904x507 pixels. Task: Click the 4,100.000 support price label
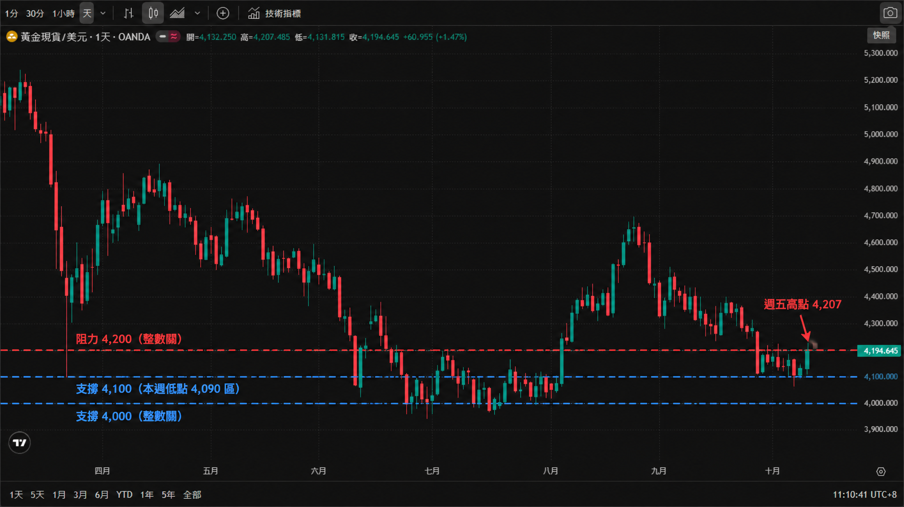tap(881, 377)
